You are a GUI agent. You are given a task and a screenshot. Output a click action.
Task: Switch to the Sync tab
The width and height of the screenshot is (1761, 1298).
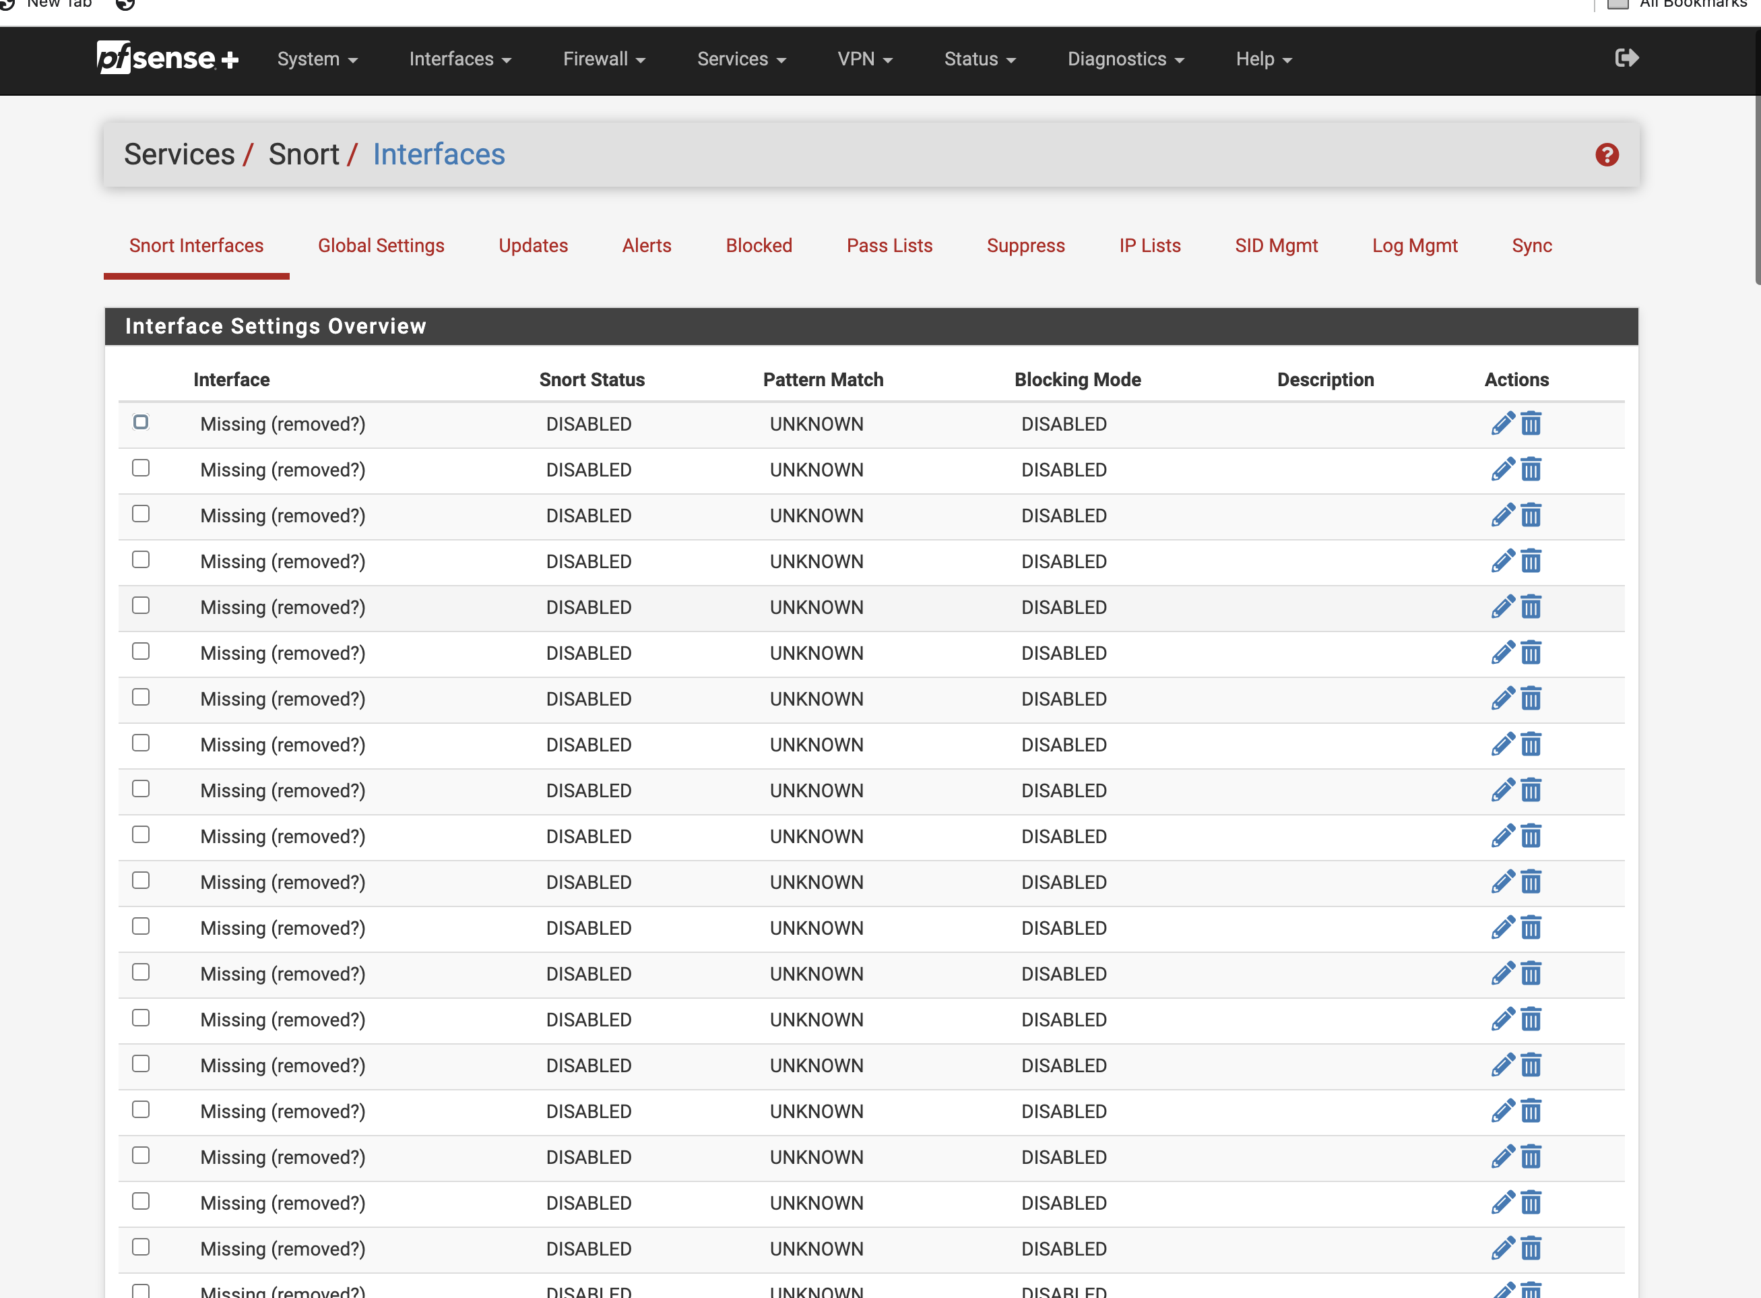(x=1532, y=246)
